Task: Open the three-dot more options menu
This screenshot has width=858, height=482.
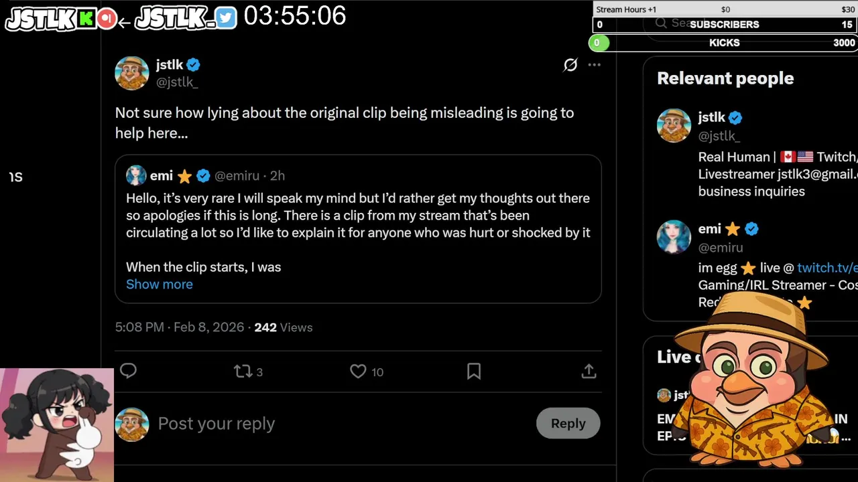Action: coord(594,65)
